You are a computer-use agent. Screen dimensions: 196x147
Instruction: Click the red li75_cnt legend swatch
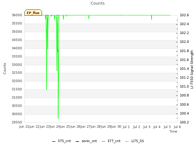point(54,141)
